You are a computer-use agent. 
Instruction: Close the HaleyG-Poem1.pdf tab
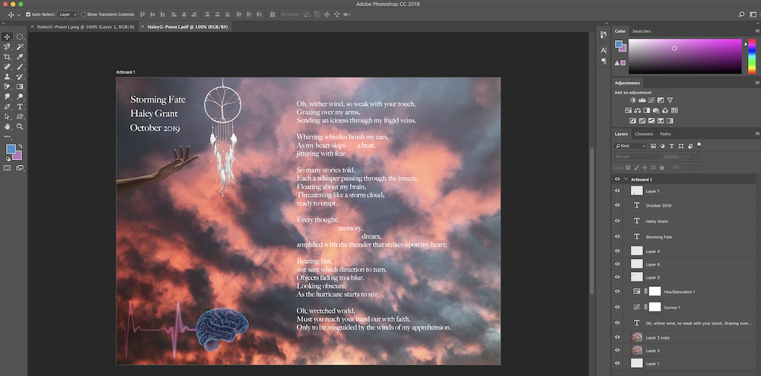143,27
